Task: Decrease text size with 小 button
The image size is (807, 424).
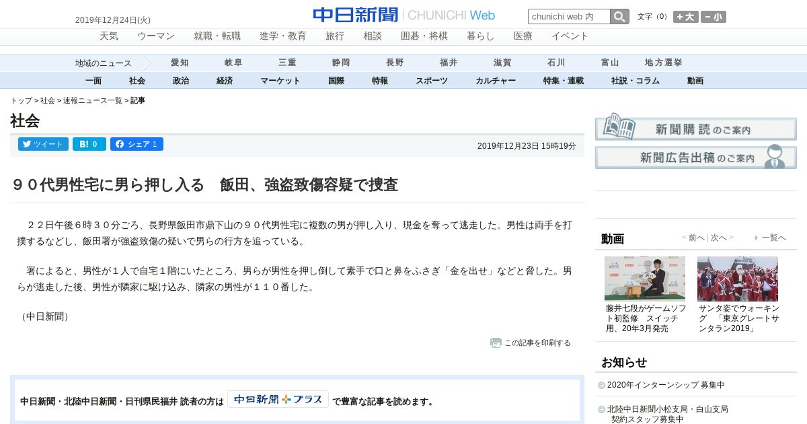Action: click(x=714, y=17)
